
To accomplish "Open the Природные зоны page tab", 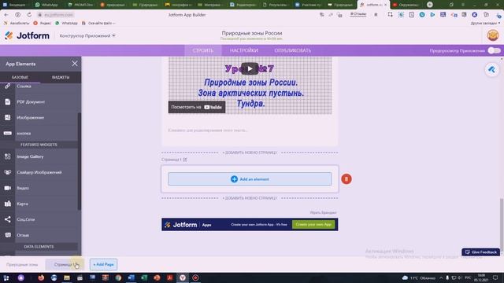I will 22,265.
